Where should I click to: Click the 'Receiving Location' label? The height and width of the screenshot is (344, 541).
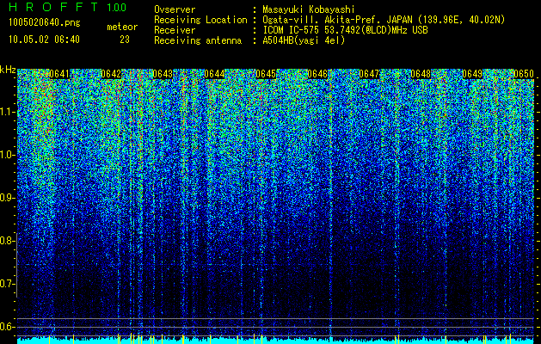point(200,20)
